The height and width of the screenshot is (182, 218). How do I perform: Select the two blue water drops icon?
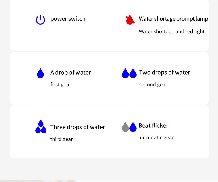pos(129,73)
